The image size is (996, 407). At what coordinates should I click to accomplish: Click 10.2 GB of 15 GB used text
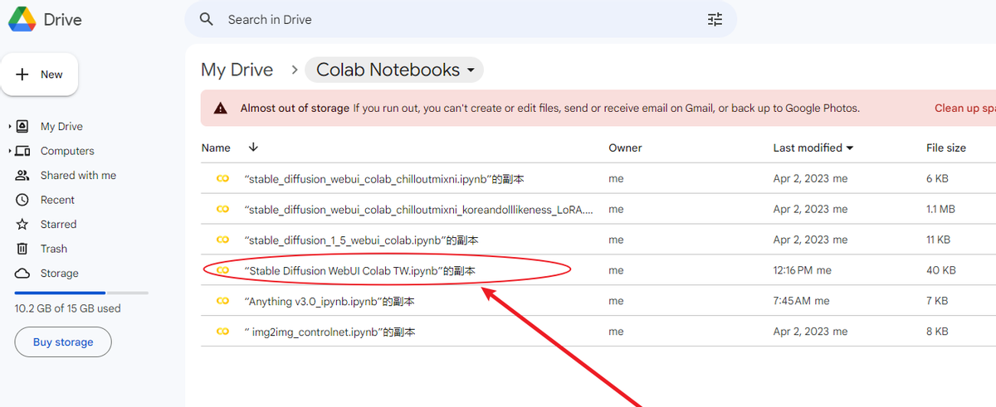[x=68, y=308]
